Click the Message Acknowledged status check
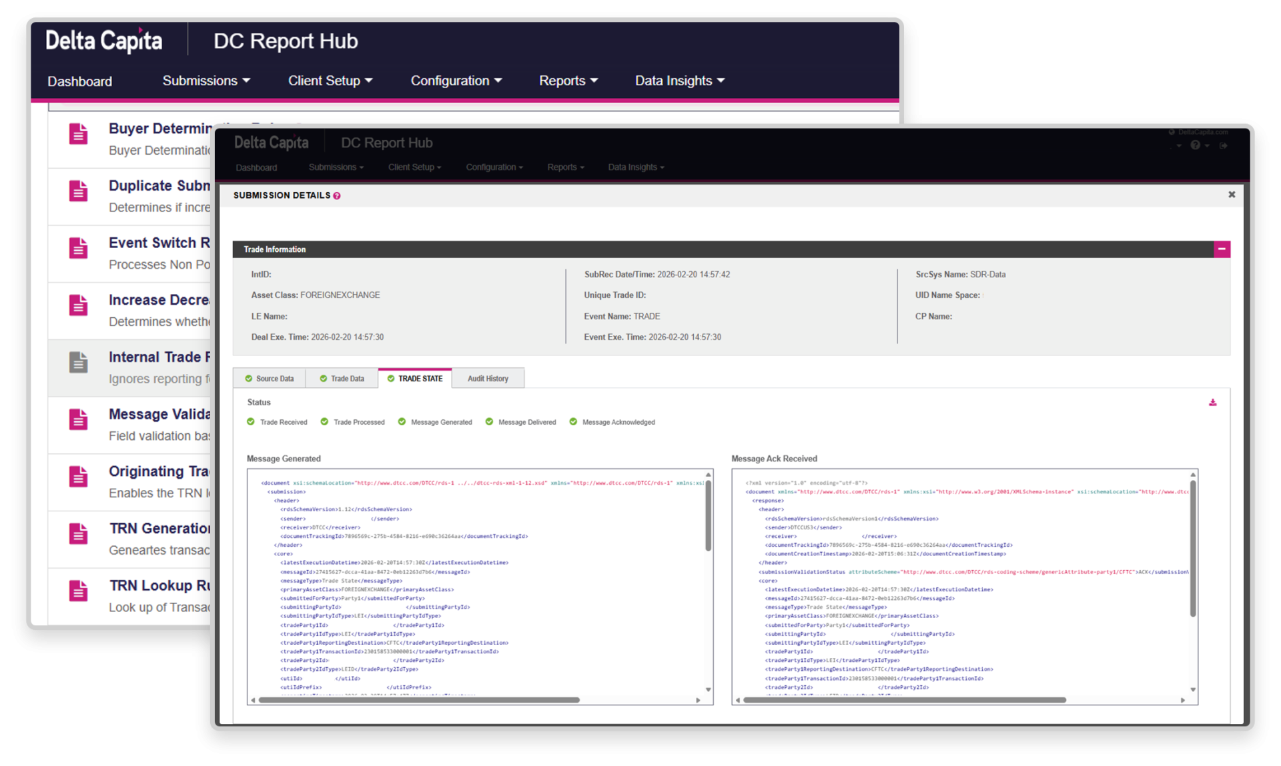1281x766 pixels. point(573,422)
